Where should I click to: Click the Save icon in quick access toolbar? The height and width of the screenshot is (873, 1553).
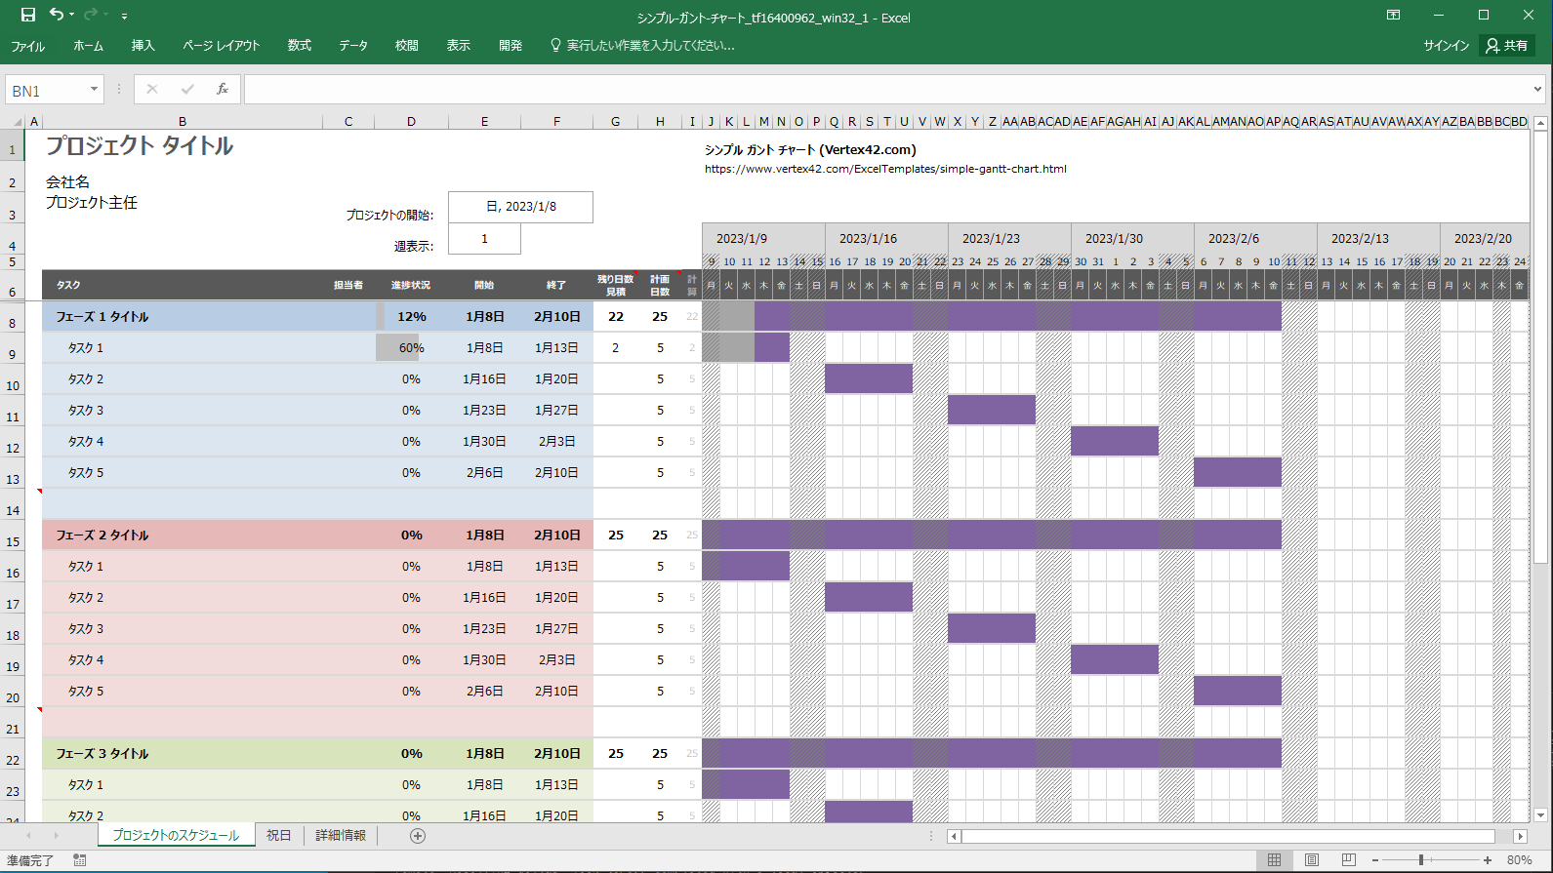pyautogui.click(x=28, y=15)
